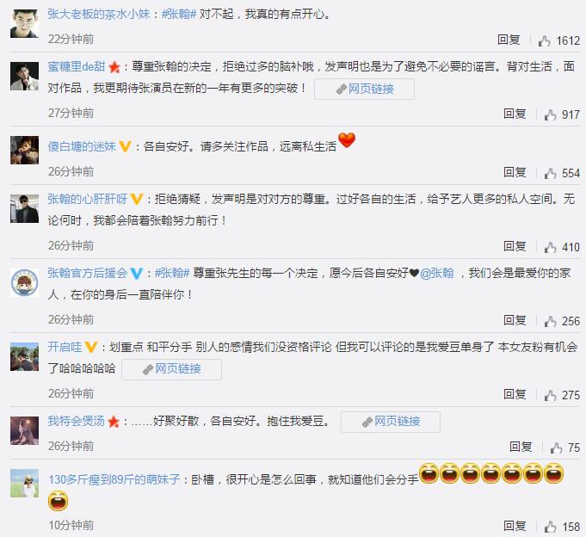The image size is (586, 537).
Task: Click avatar of 130多斤瘦到89斤的萌妹子
Action: coord(24,483)
